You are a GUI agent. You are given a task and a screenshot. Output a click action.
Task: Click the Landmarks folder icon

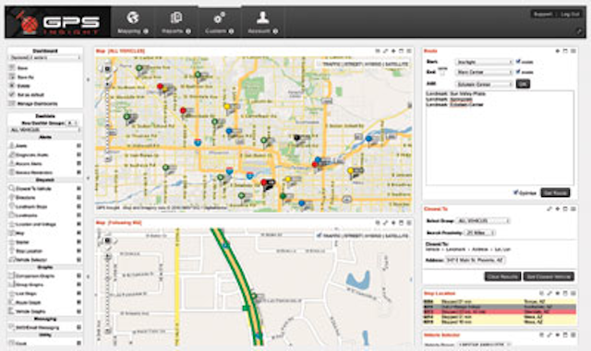(12, 216)
